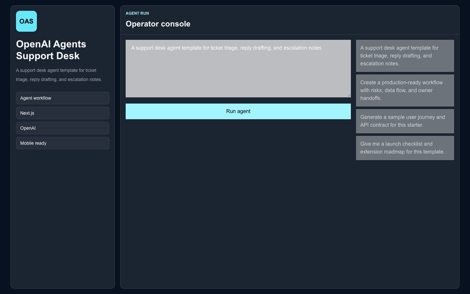Screen dimensions: 470x294
Task: Click the OAS logo badge
Action: (26, 21)
